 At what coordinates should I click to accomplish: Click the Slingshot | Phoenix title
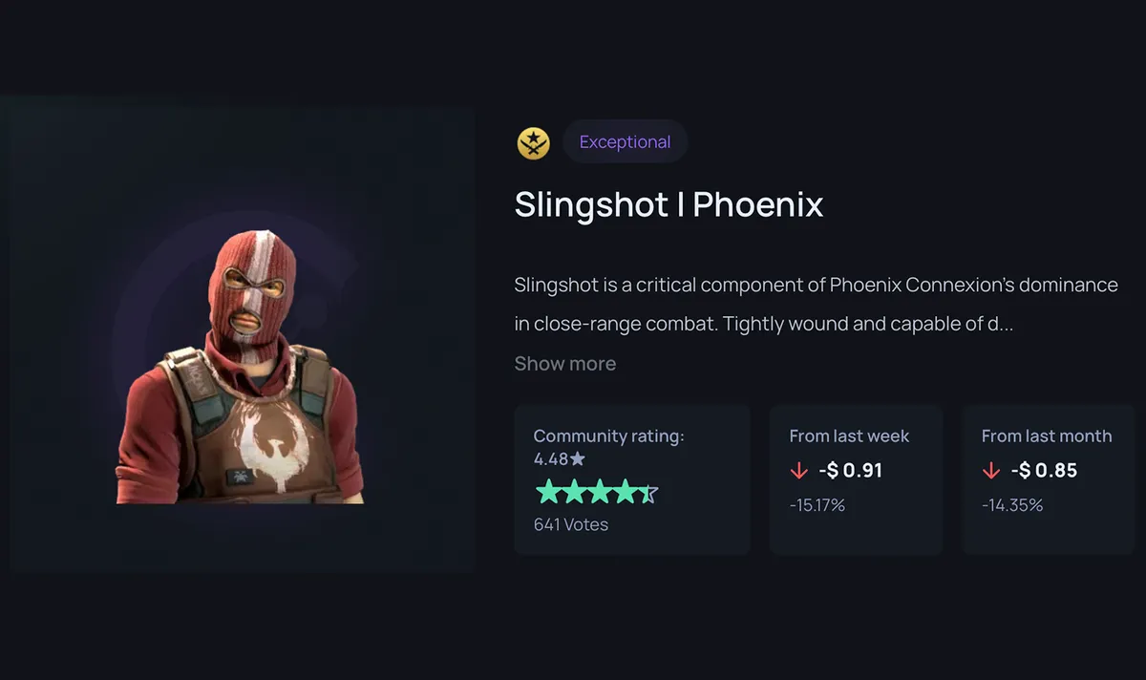coord(668,205)
